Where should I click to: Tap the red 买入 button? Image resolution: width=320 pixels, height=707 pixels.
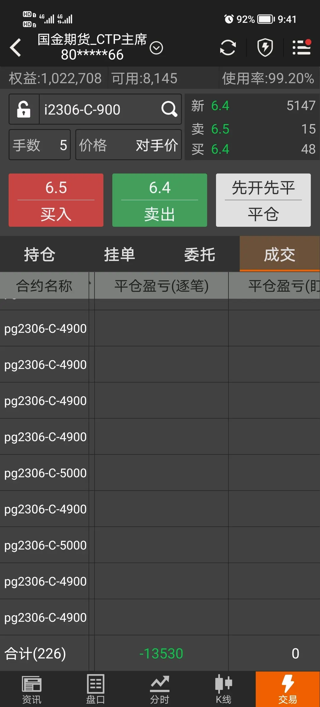56,200
